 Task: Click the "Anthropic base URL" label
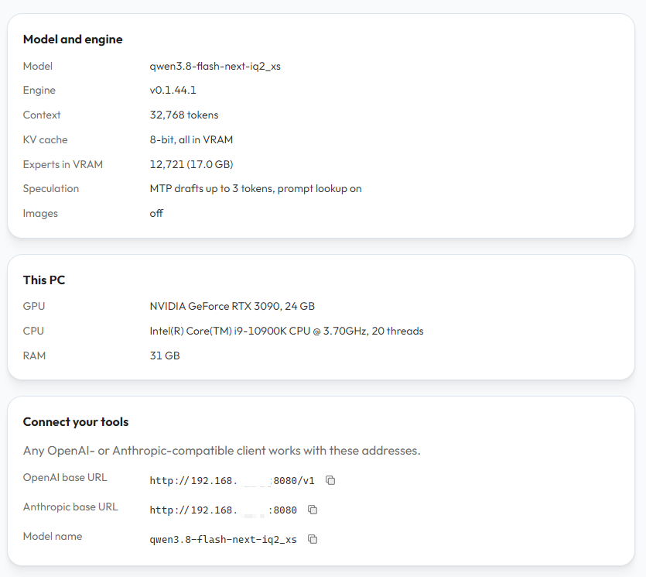click(70, 507)
